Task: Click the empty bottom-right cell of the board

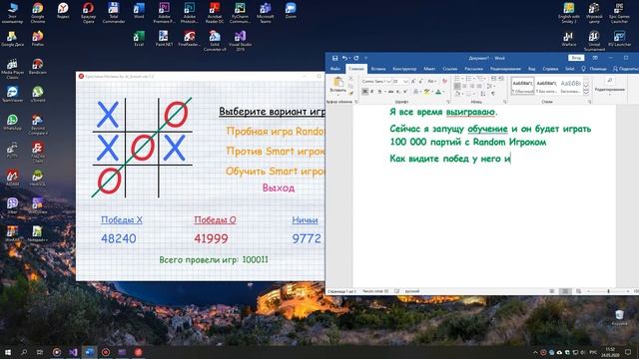Action: click(176, 181)
